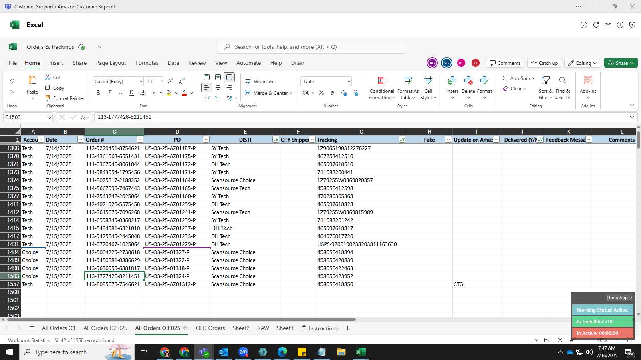The width and height of the screenshot is (641, 360).
Task: Click Open App link in overlay
Action: click(619, 298)
